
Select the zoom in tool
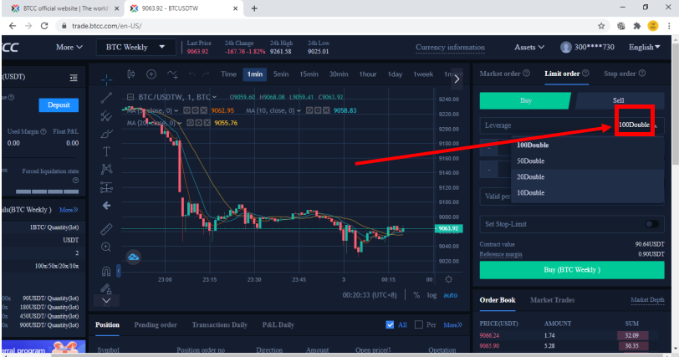point(106,247)
